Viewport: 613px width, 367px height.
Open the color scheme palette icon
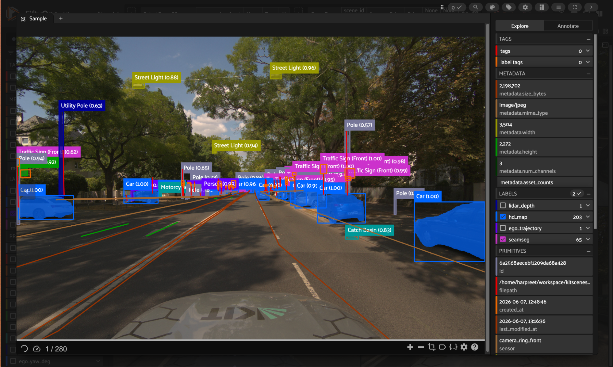(x=492, y=7)
